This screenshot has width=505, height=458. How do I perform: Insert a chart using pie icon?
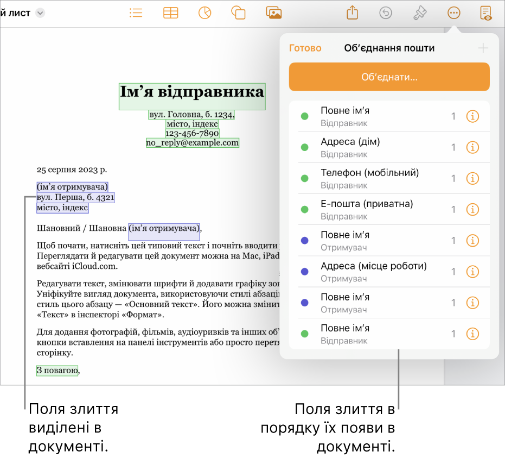pyautogui.click(x=205, y=13)
